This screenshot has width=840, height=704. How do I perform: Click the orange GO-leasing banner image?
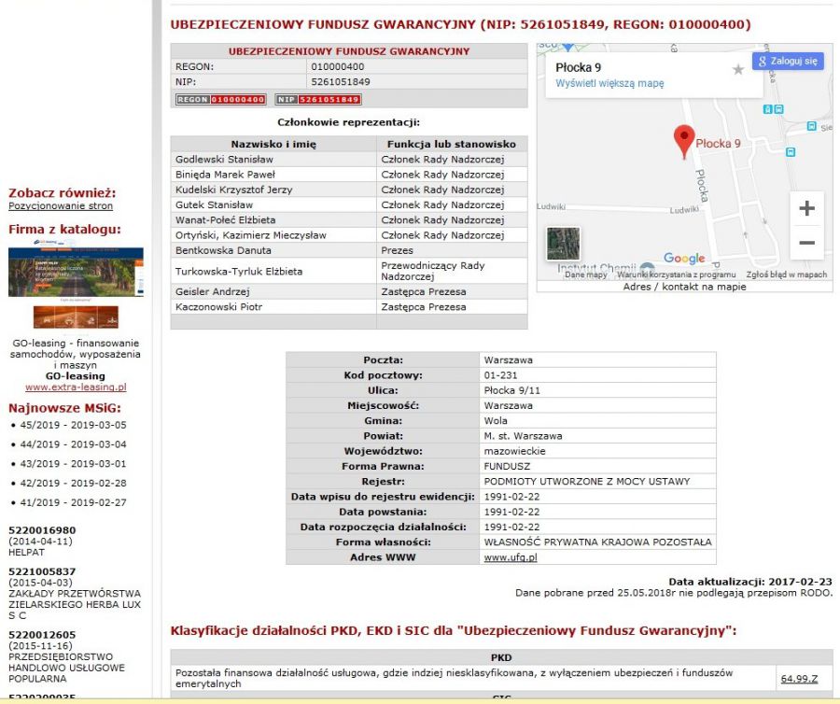pyautogui.click(x=77, y=317)
